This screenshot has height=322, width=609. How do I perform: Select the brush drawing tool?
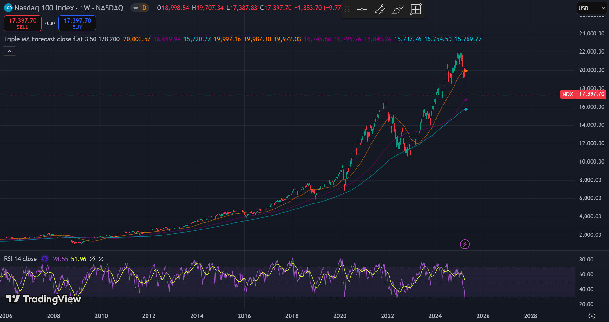point(398,10)
